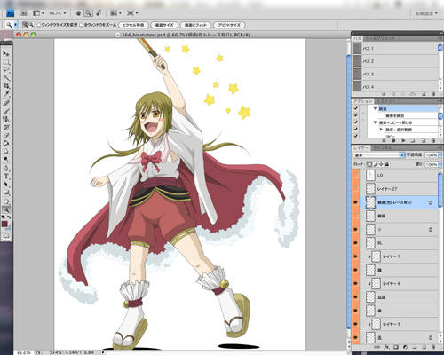Open the layer blend mode dropdown
This screenshot has width=444, height=355.
tap(379, 155)
